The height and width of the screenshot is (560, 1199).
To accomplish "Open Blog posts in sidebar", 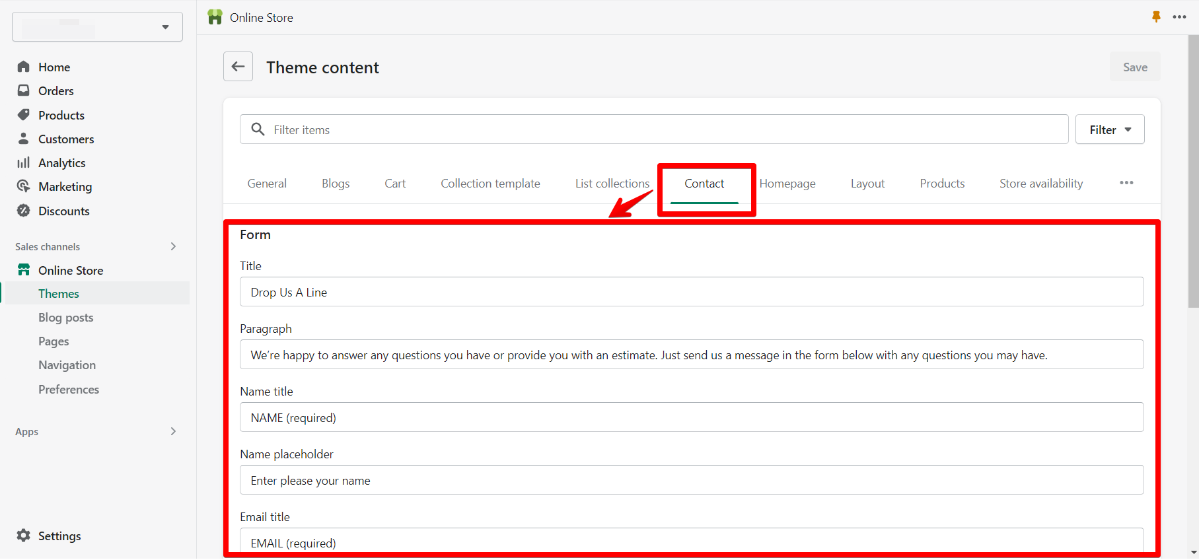I will click(66, 318).
